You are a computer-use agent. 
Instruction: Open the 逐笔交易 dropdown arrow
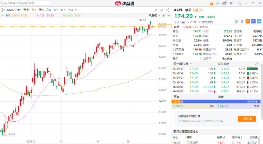191,64
